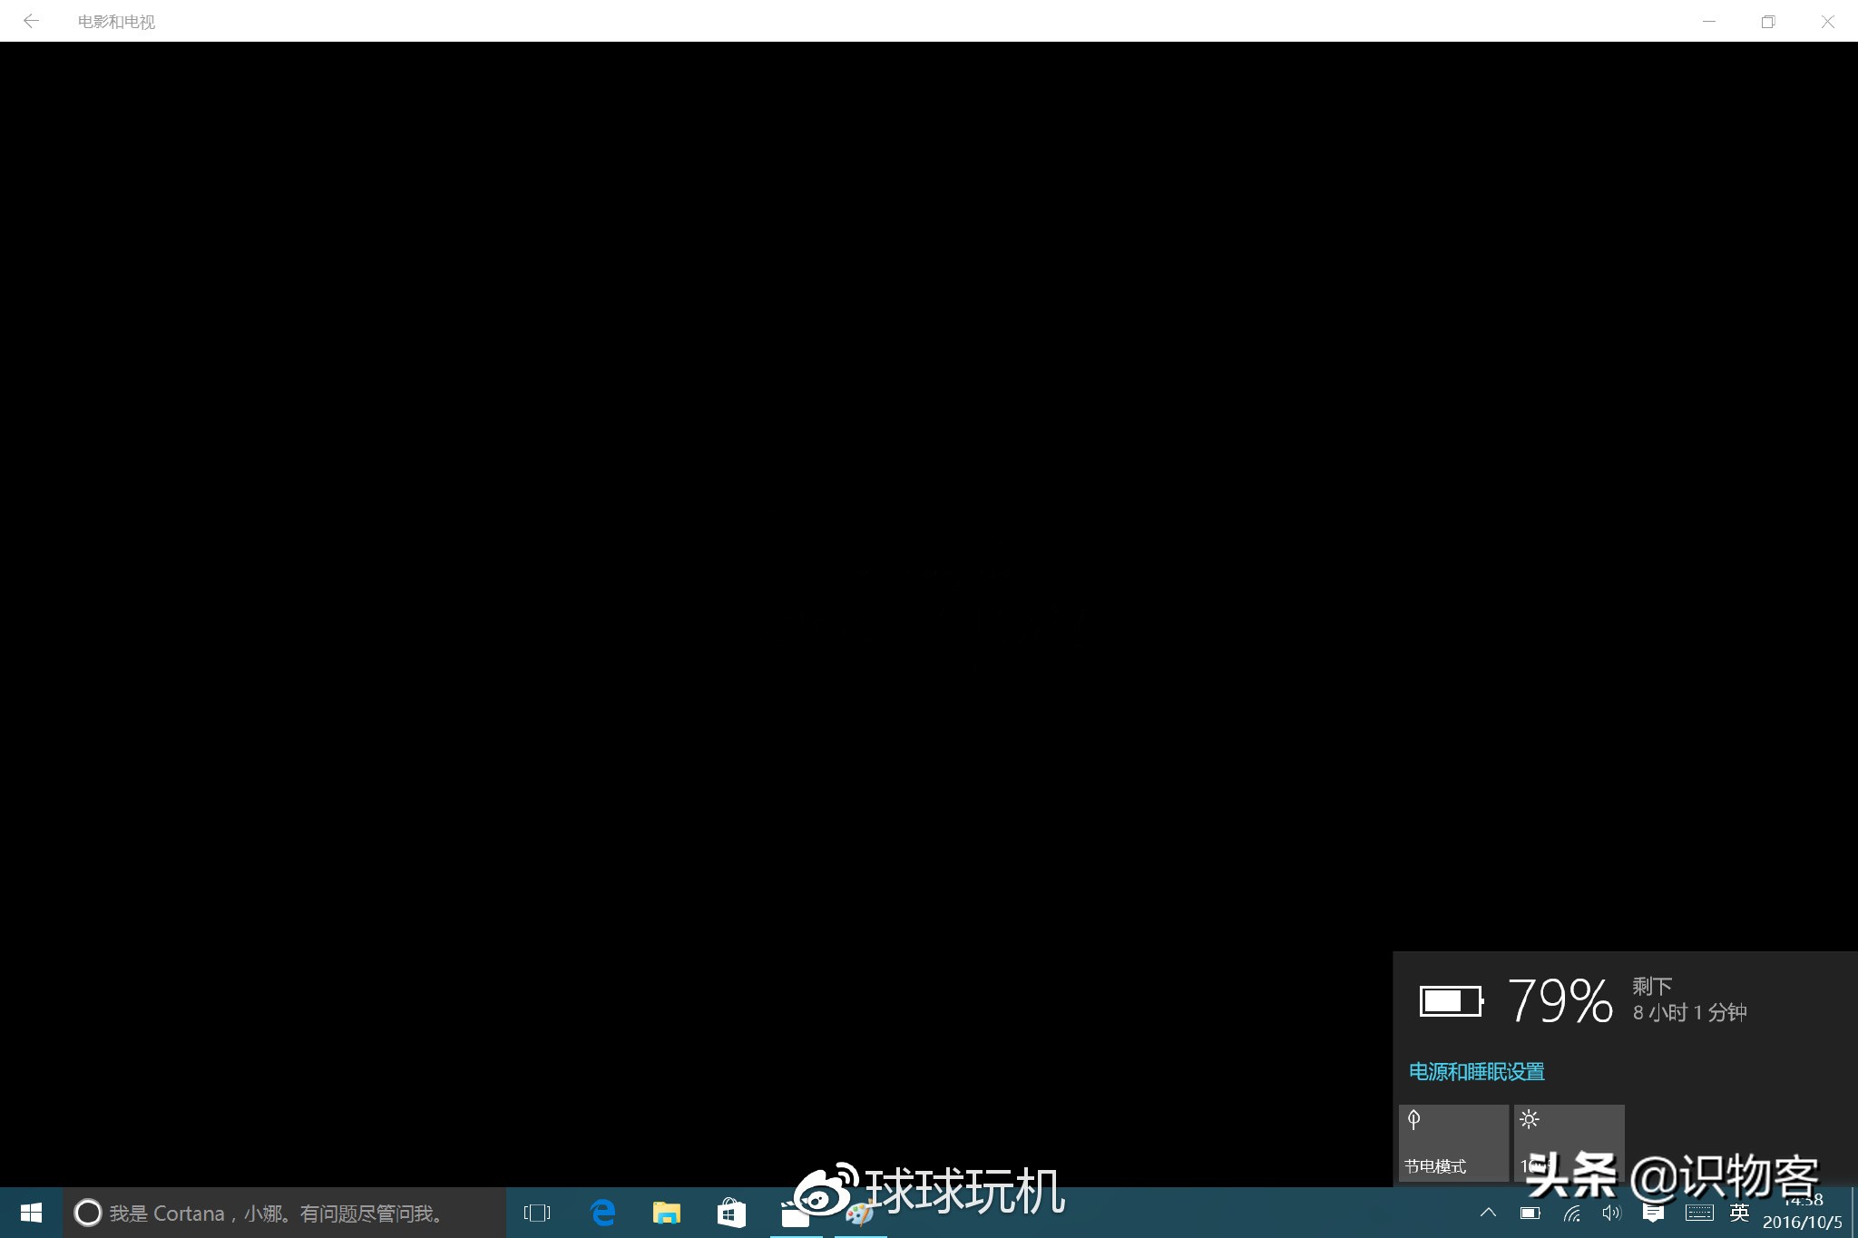Launch Microsoft Edge from the taskbar
The image size is (1858, 1238).
pyautogui.click(x=602, y=1213)
